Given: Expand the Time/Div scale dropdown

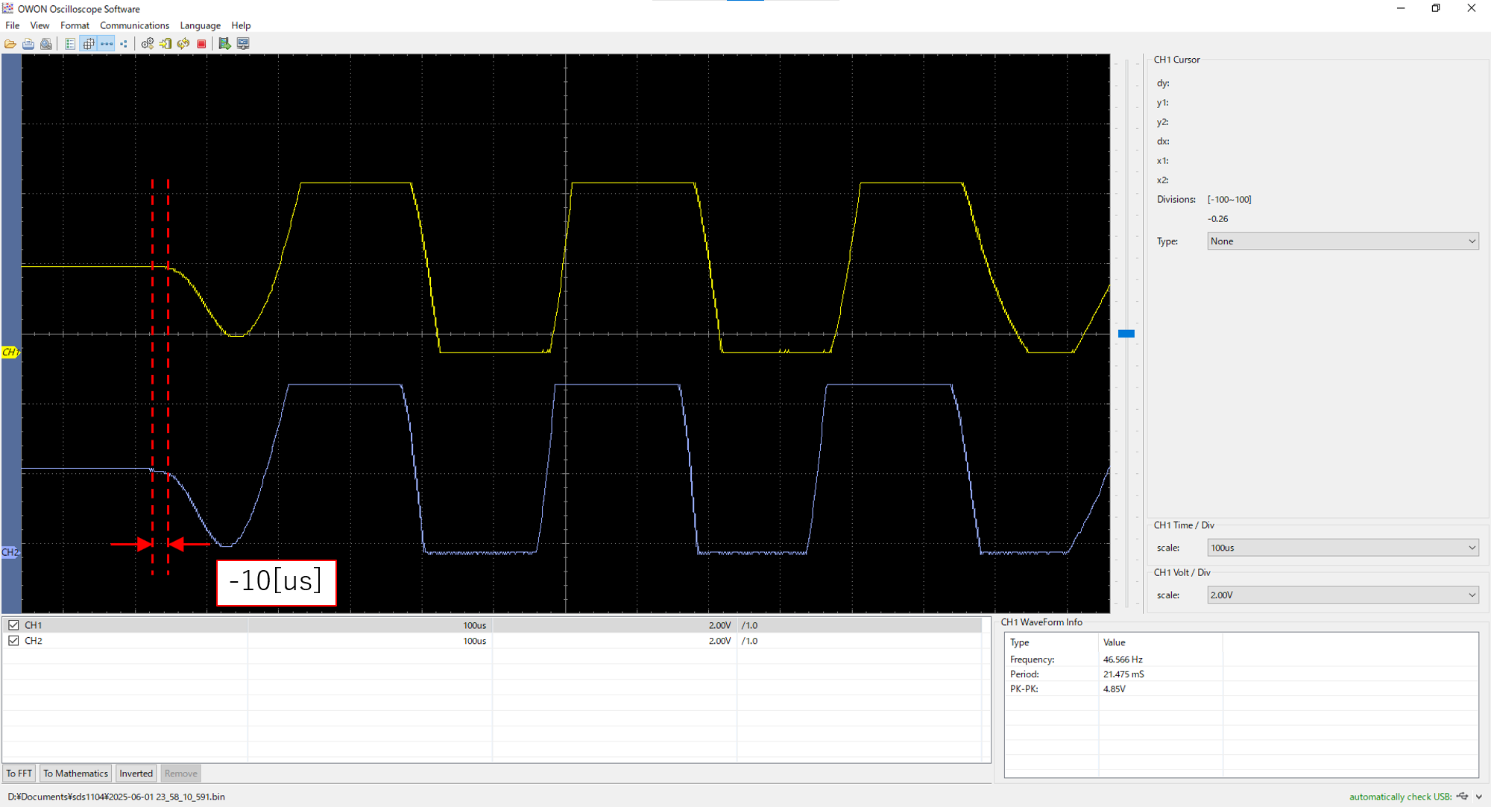Looking at the screenshot, I should tap(1342, 548).
